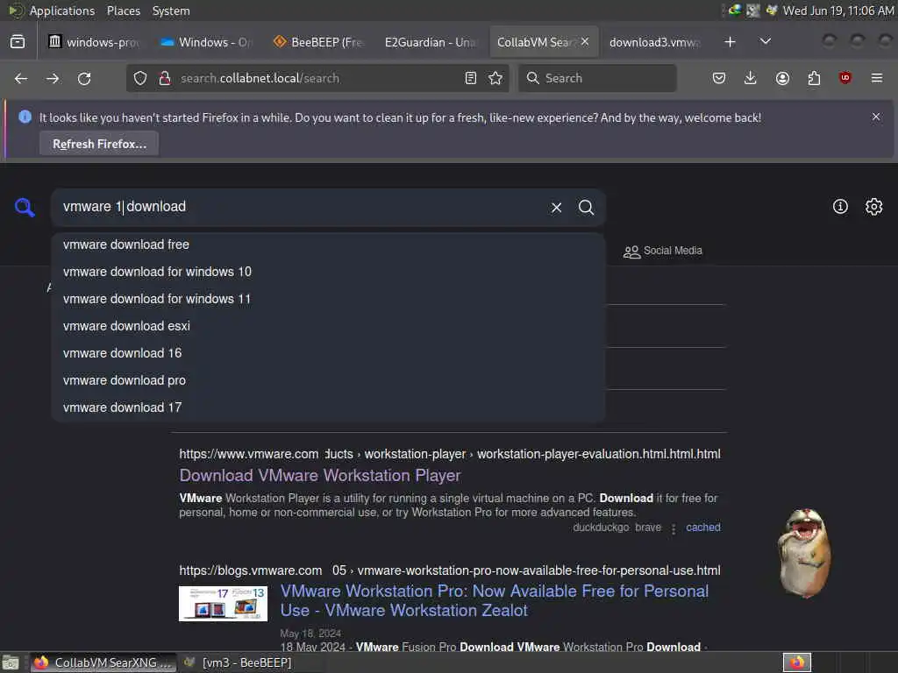Open the cached link of first result
Image resolution: width=898 pixels, height=673 pixels.
point(703,528)
